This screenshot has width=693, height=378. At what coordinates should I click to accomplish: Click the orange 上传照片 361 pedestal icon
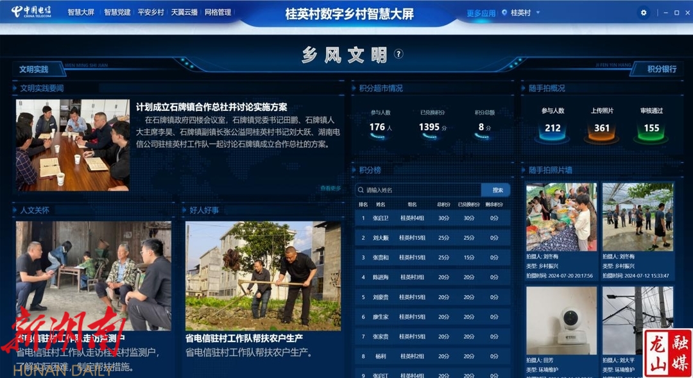(x=601, y=129)
